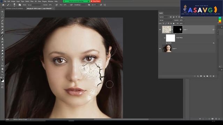Create new adjustment layer icon

(x=204, y=76)
